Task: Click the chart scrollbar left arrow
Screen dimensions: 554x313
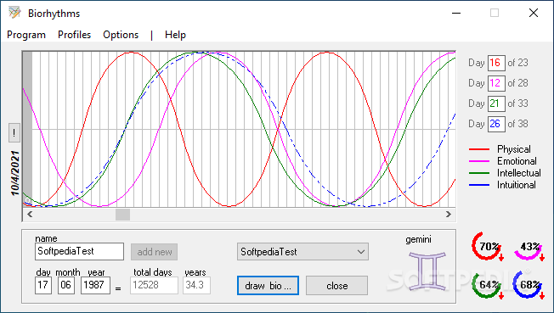Action: point(30,215)
